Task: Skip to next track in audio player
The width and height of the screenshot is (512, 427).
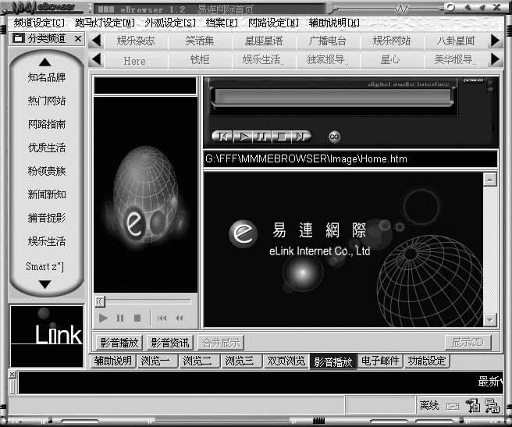Action: click(300, 136)
